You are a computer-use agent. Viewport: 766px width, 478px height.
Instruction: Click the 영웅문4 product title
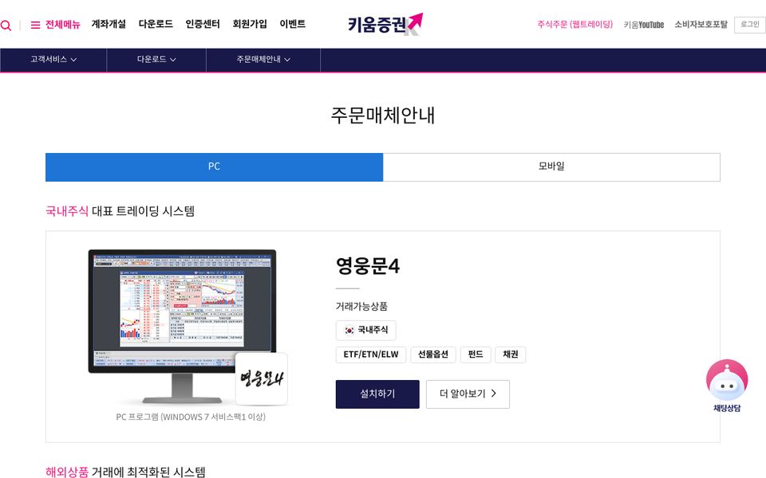pos(368,266)
